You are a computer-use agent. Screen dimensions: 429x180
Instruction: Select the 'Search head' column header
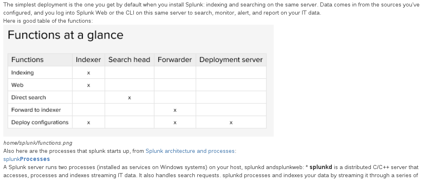129,60
